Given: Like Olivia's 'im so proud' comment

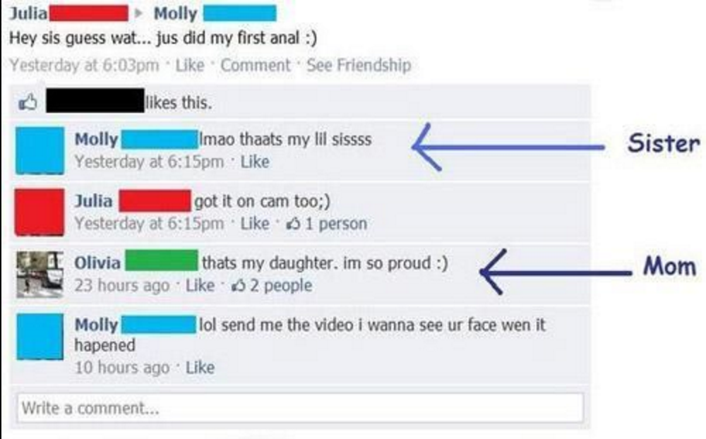Looking at the screenshot, I should [x=201, y=285].
